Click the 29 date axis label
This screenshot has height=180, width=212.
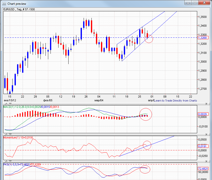[x=35, y=97]
